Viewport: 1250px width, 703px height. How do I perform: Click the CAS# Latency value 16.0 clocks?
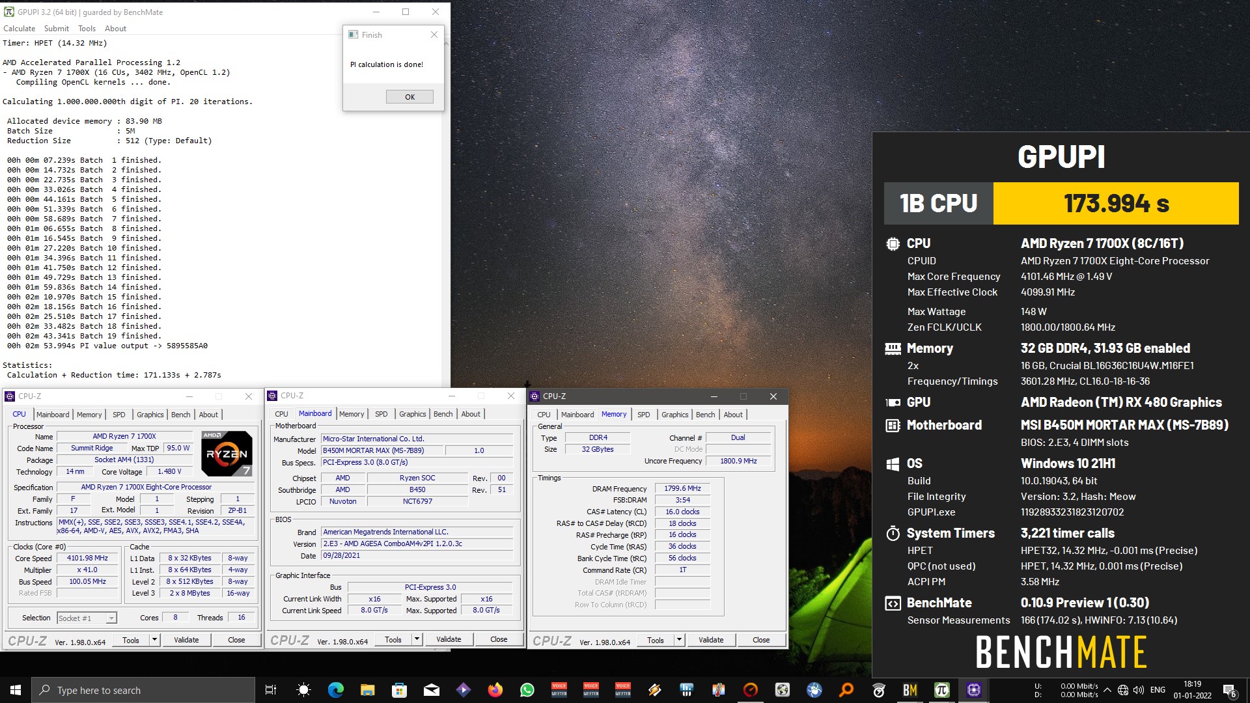point(682,512)
